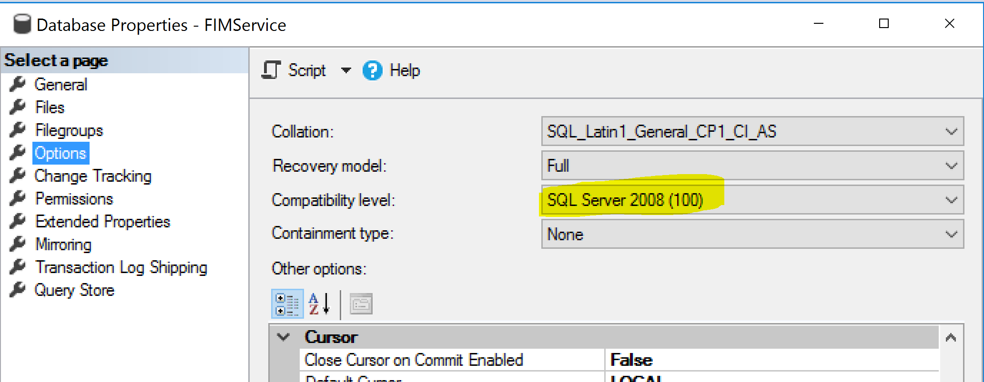Switch property grid to Categorized view

coord(287,304)
